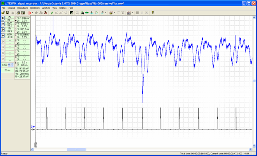Toggle disabled channel 6 button
The image size is (257, 156).
pyautogui.click(x=3, y=47)
